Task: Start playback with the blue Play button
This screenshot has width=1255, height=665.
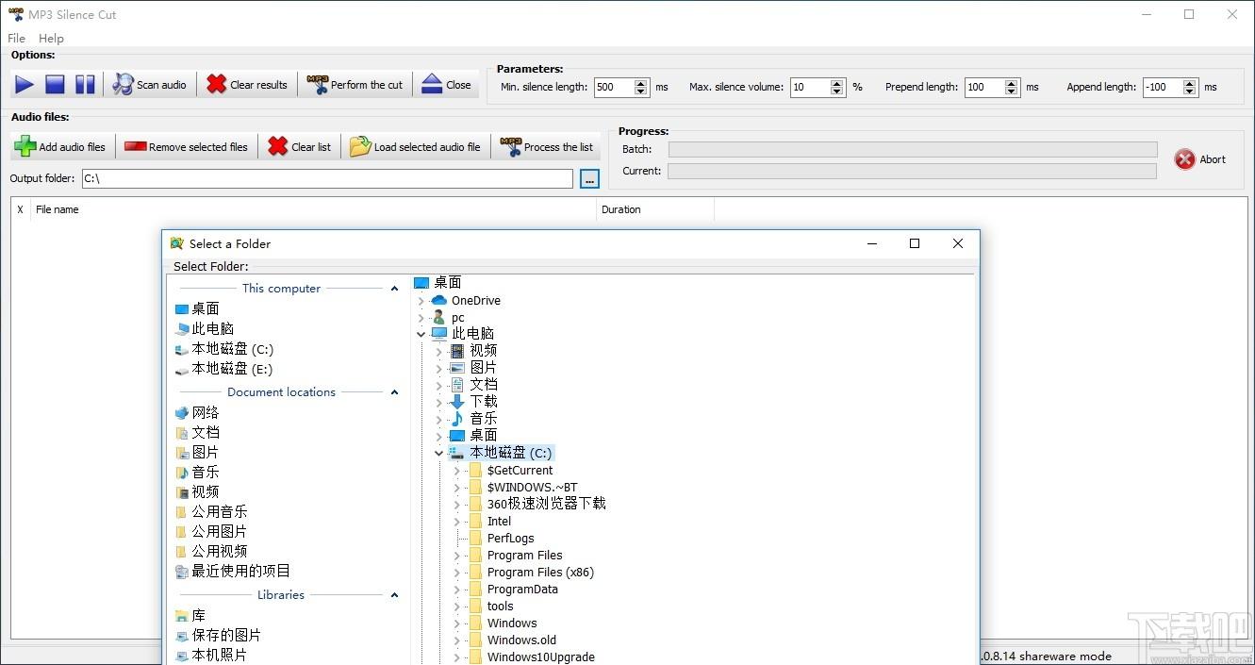Action: (25, 85)
